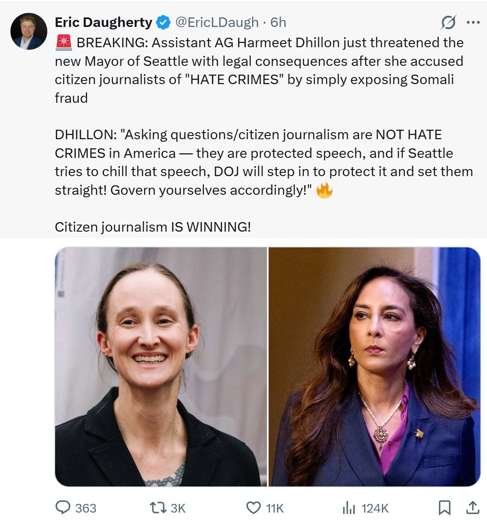Image resolution: width=487 pixels, height=525 pixels.
Task: Click the repost arrows icon
Action: pyautogui.click(x=158, y=508)
